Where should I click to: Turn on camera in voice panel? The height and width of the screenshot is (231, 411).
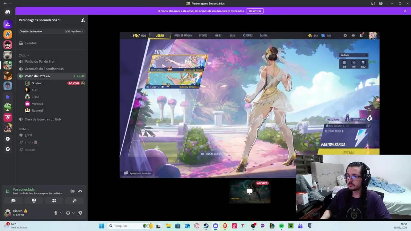point(13,201)
